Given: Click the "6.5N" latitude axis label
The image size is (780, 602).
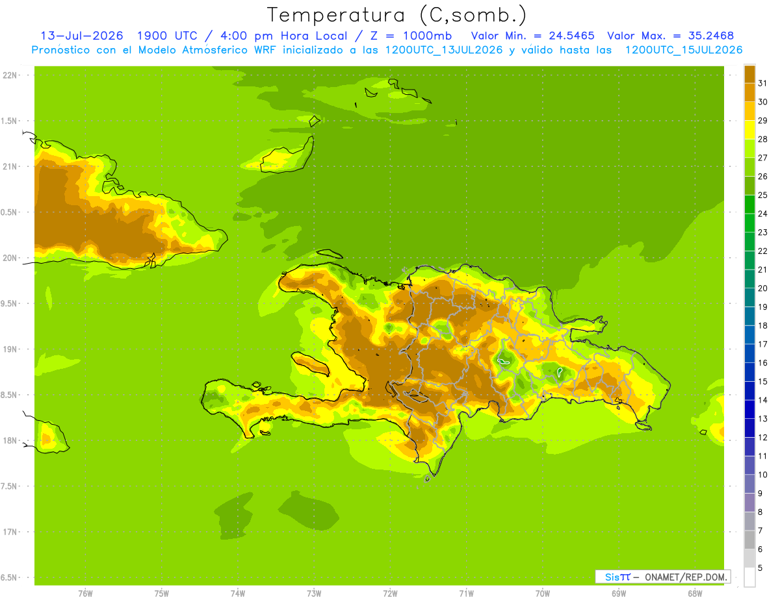Looking at the screenshot, I should pos(10,577).
